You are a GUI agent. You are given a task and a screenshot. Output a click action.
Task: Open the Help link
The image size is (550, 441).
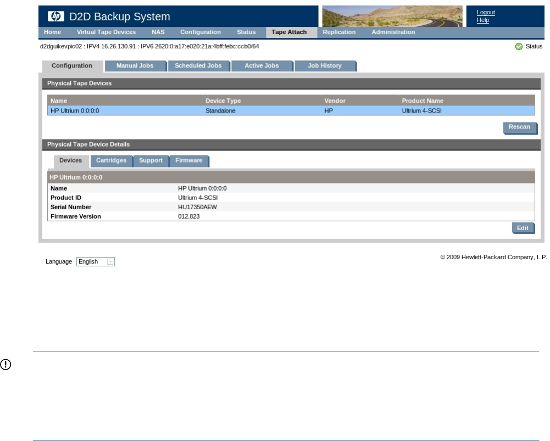pos(482,20)
